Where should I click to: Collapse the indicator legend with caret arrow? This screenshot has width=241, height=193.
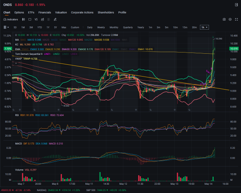click(16, 63)
